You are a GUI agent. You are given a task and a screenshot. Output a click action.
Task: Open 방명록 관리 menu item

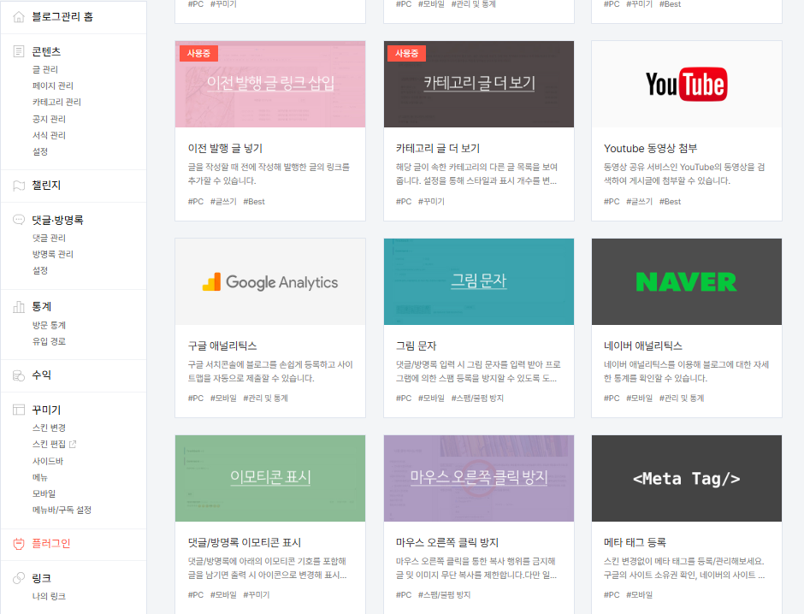pos(53,254)
